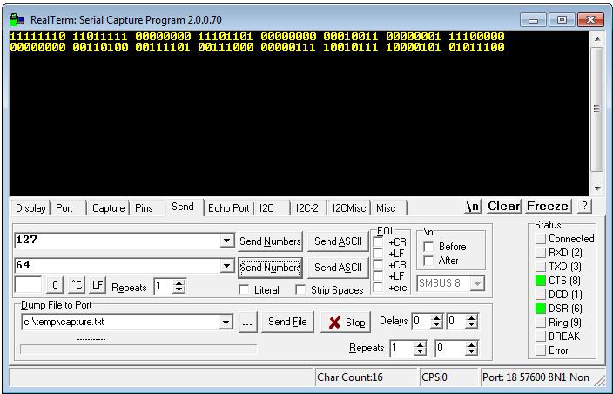Click Send ASCII for the 127 field
The image size is (613, 394).
click(x=338, y=241)
